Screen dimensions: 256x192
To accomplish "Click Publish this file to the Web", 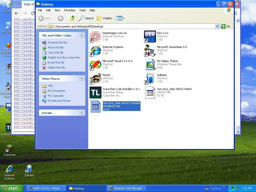I will coord(63,57).
